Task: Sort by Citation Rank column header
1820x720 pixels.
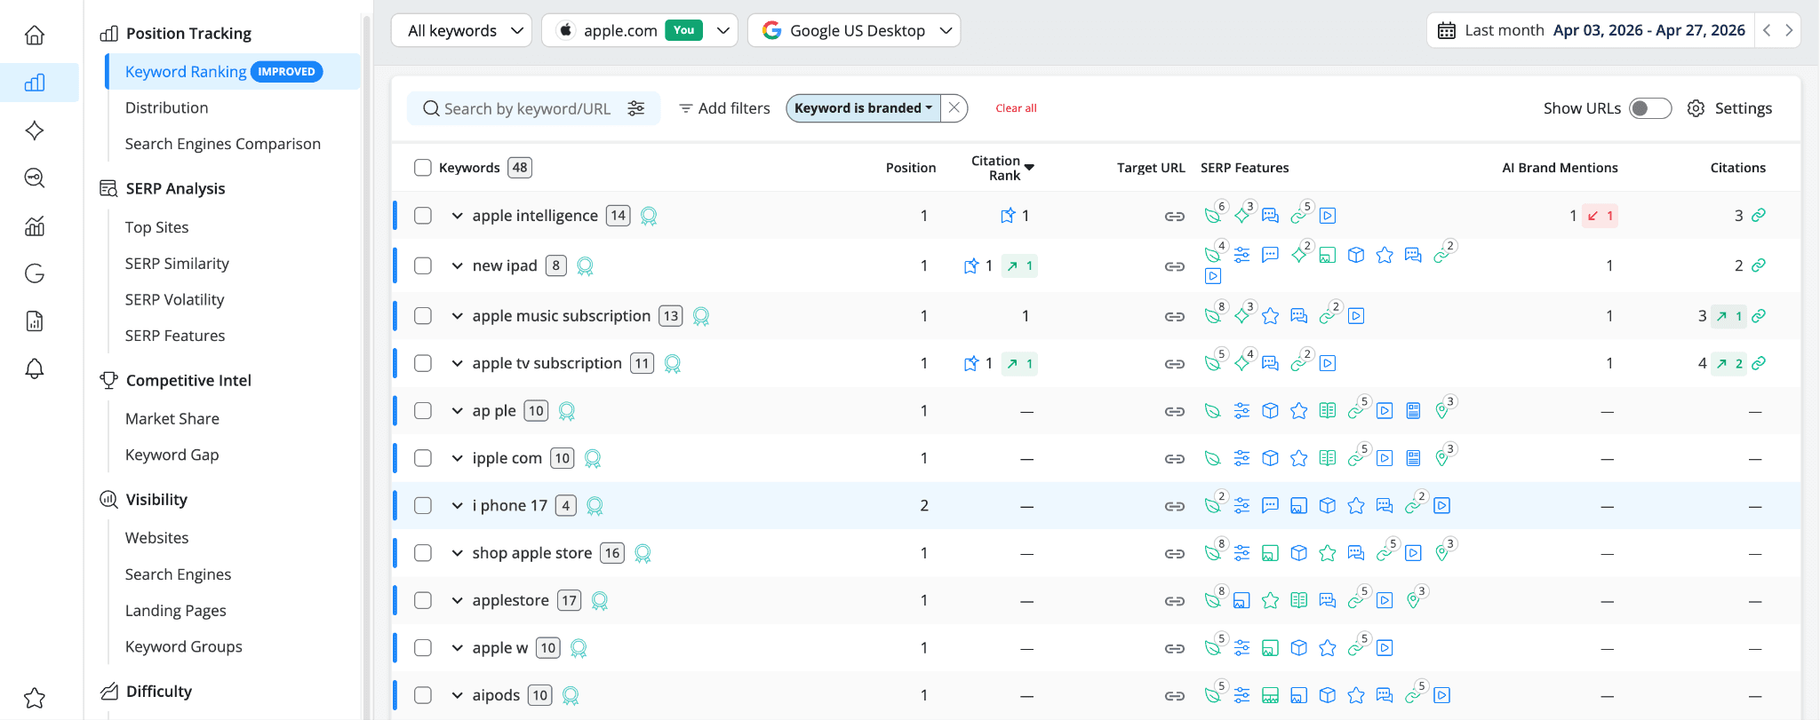Action: coord(1002,168)
